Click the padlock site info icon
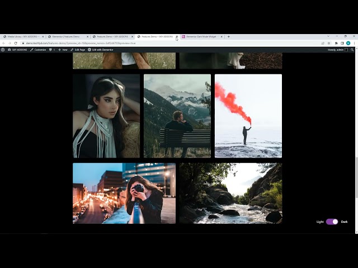Viewport: 358px width, 268px height. pos(23,43)
